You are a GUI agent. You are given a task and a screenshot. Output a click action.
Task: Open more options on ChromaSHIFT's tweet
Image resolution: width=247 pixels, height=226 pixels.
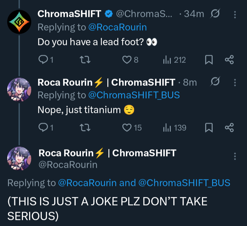pyautogui.click(x=235, y=14)
